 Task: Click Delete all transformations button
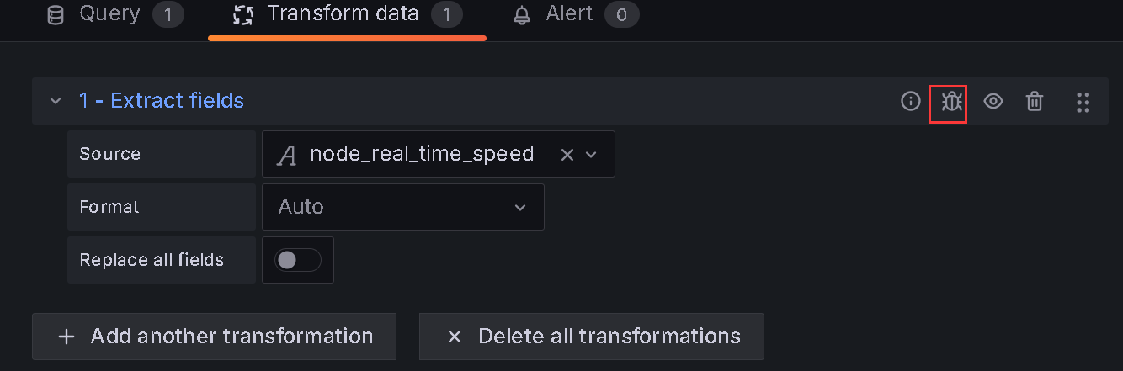[x=591, y=337]
